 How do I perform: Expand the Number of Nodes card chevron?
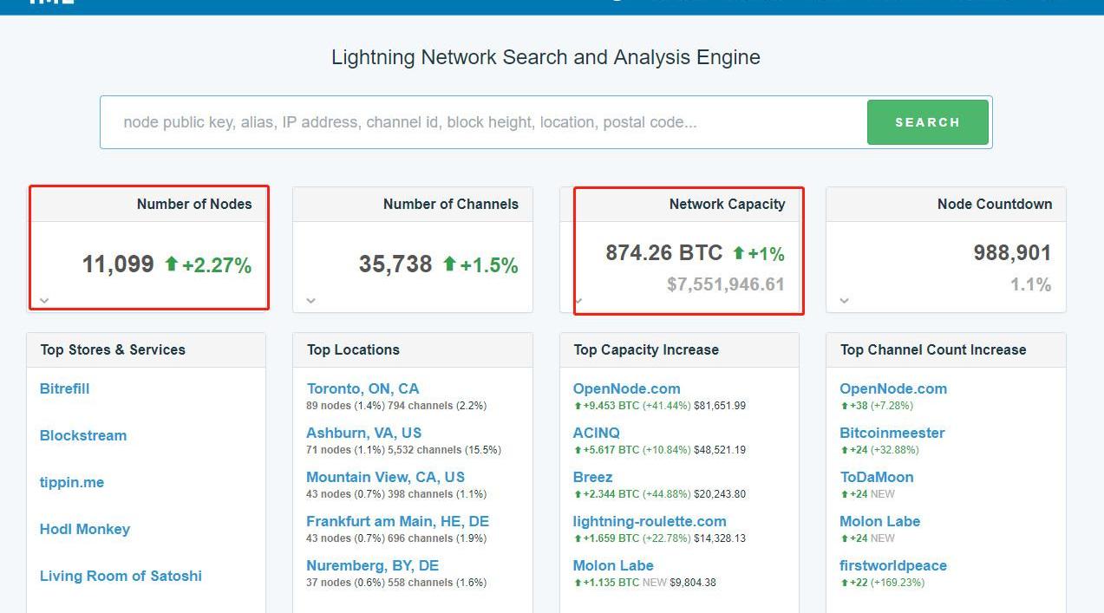pyautogui.click(x=44, y=301)
